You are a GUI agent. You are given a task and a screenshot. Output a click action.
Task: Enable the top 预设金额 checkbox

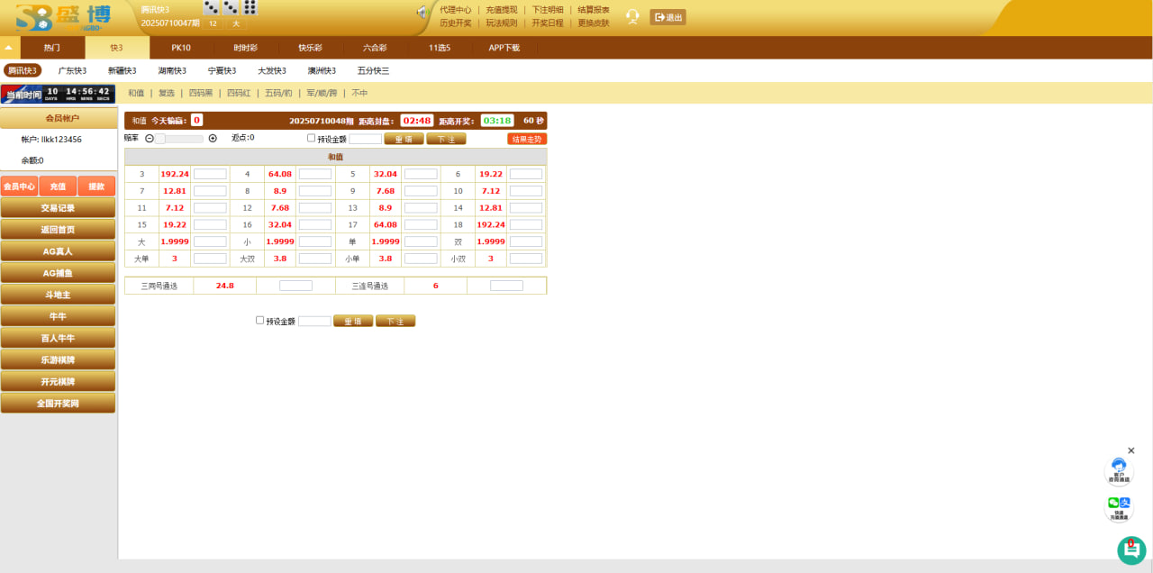click(312, 139)
